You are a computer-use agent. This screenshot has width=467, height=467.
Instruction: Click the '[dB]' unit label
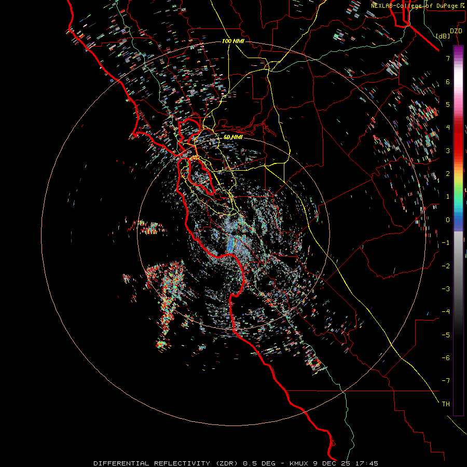[443, 36]
